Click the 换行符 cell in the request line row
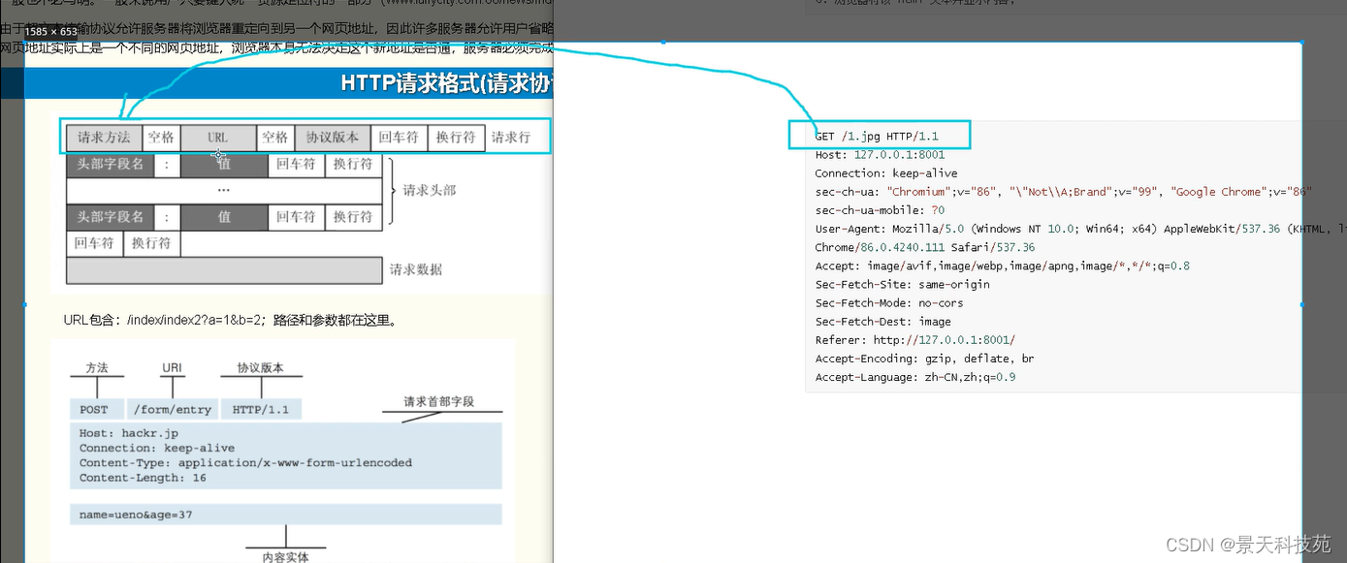The width and height of the screenshot is (1347, 563). pos(456,138)
